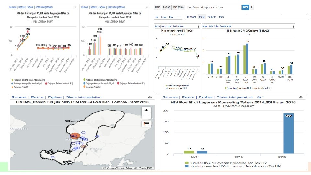The height and width of the screenshot is (175, 311).
Task: Click the move handle on the Provinsi NTB line chart panel
Action: tap(199, 26)
